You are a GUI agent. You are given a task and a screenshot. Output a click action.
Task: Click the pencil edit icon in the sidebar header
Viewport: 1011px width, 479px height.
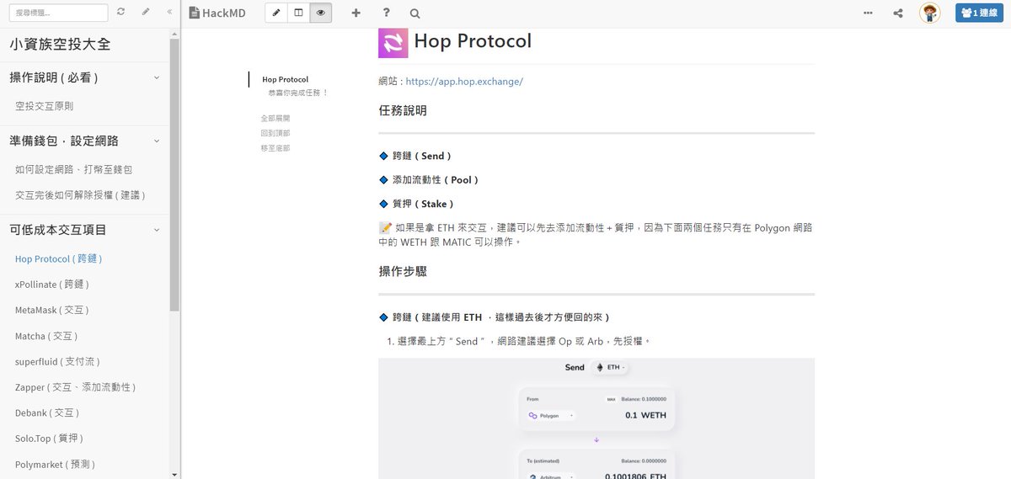pyautogui.click(x=146, y=12)
